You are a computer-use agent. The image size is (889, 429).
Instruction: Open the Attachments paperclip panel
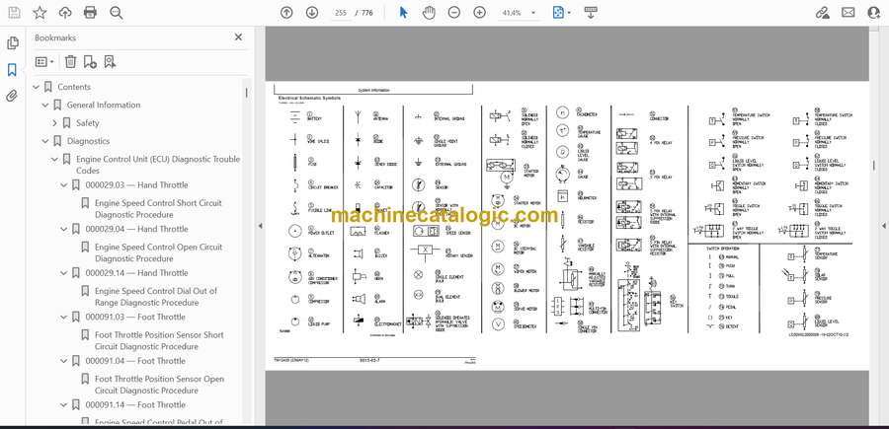point(13,96)
